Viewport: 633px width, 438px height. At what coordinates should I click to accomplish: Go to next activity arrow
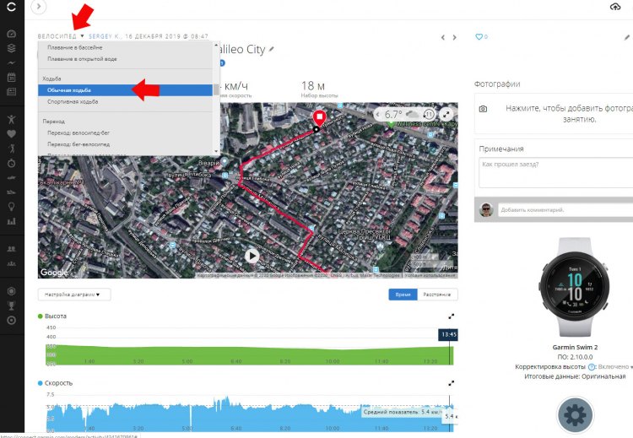[455, 37]
